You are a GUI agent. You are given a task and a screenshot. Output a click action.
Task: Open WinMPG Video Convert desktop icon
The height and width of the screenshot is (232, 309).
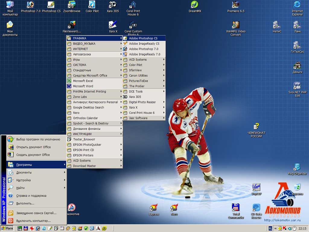click(x=236, y=29)
